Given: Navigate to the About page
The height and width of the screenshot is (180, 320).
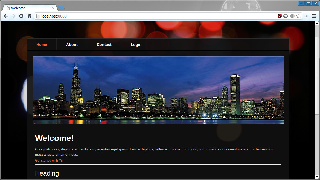Looking at the screenshot, I should pos(72,45).
